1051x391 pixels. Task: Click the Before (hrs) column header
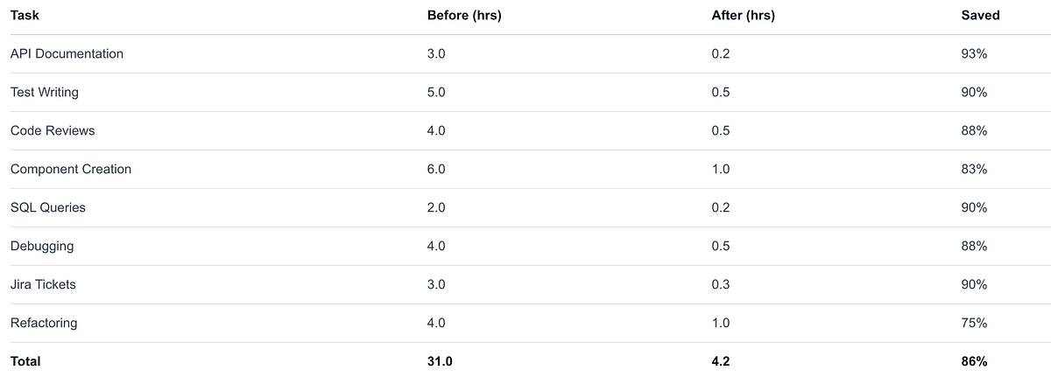pos(463,16)
